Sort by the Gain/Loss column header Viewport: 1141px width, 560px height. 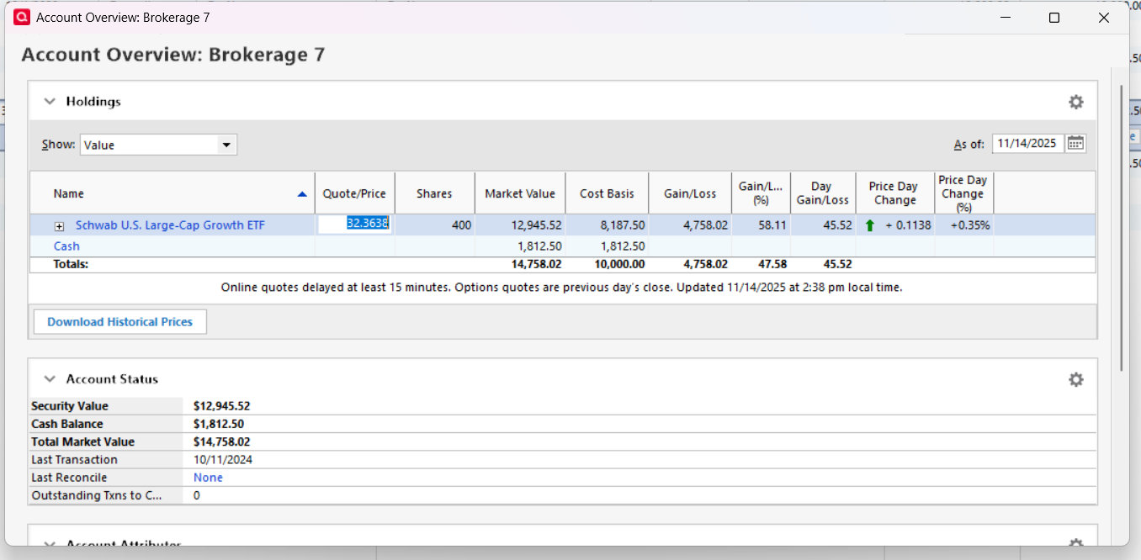[x=690, y=194]
